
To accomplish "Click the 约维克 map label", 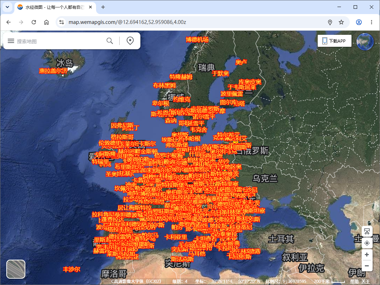I will tap(182, 99).
